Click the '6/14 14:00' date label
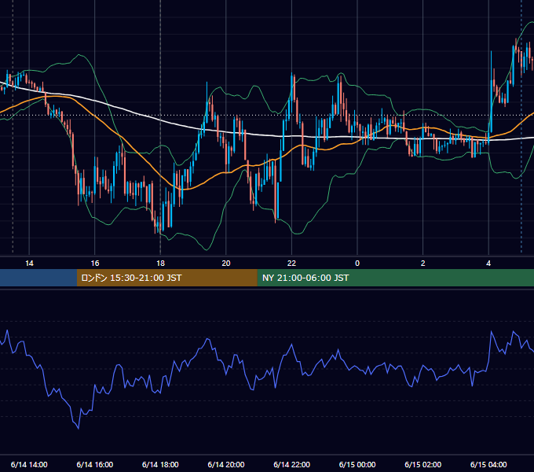Image resolution: width=534 pixels, height=472 pixels. click(29, 464)
